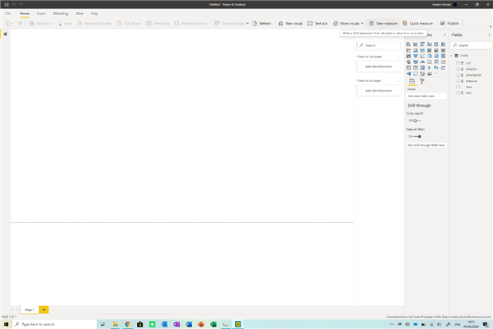The image size is (493, 329).
Task: Click the Refresh button
Action: pyautogui.click(x=261, y=23)
